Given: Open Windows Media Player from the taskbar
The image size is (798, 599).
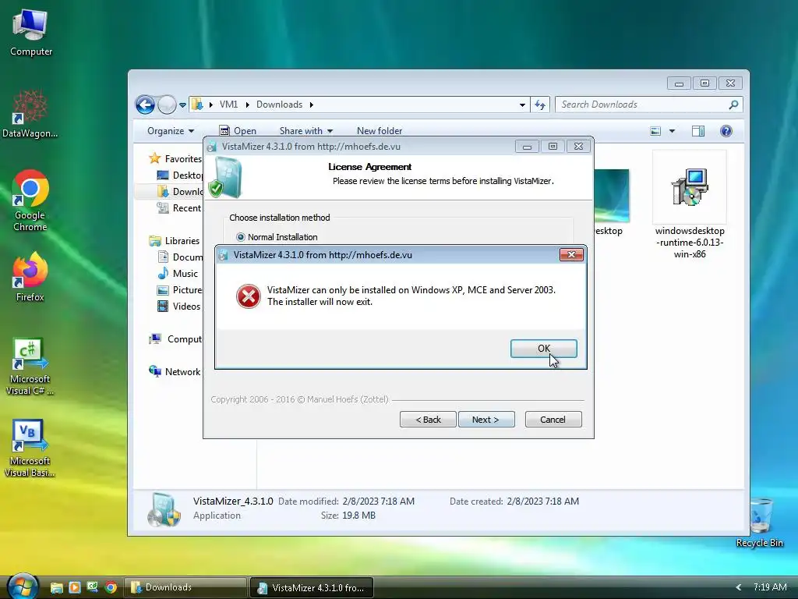Looking at the screenshot, I should click(75, 587).
